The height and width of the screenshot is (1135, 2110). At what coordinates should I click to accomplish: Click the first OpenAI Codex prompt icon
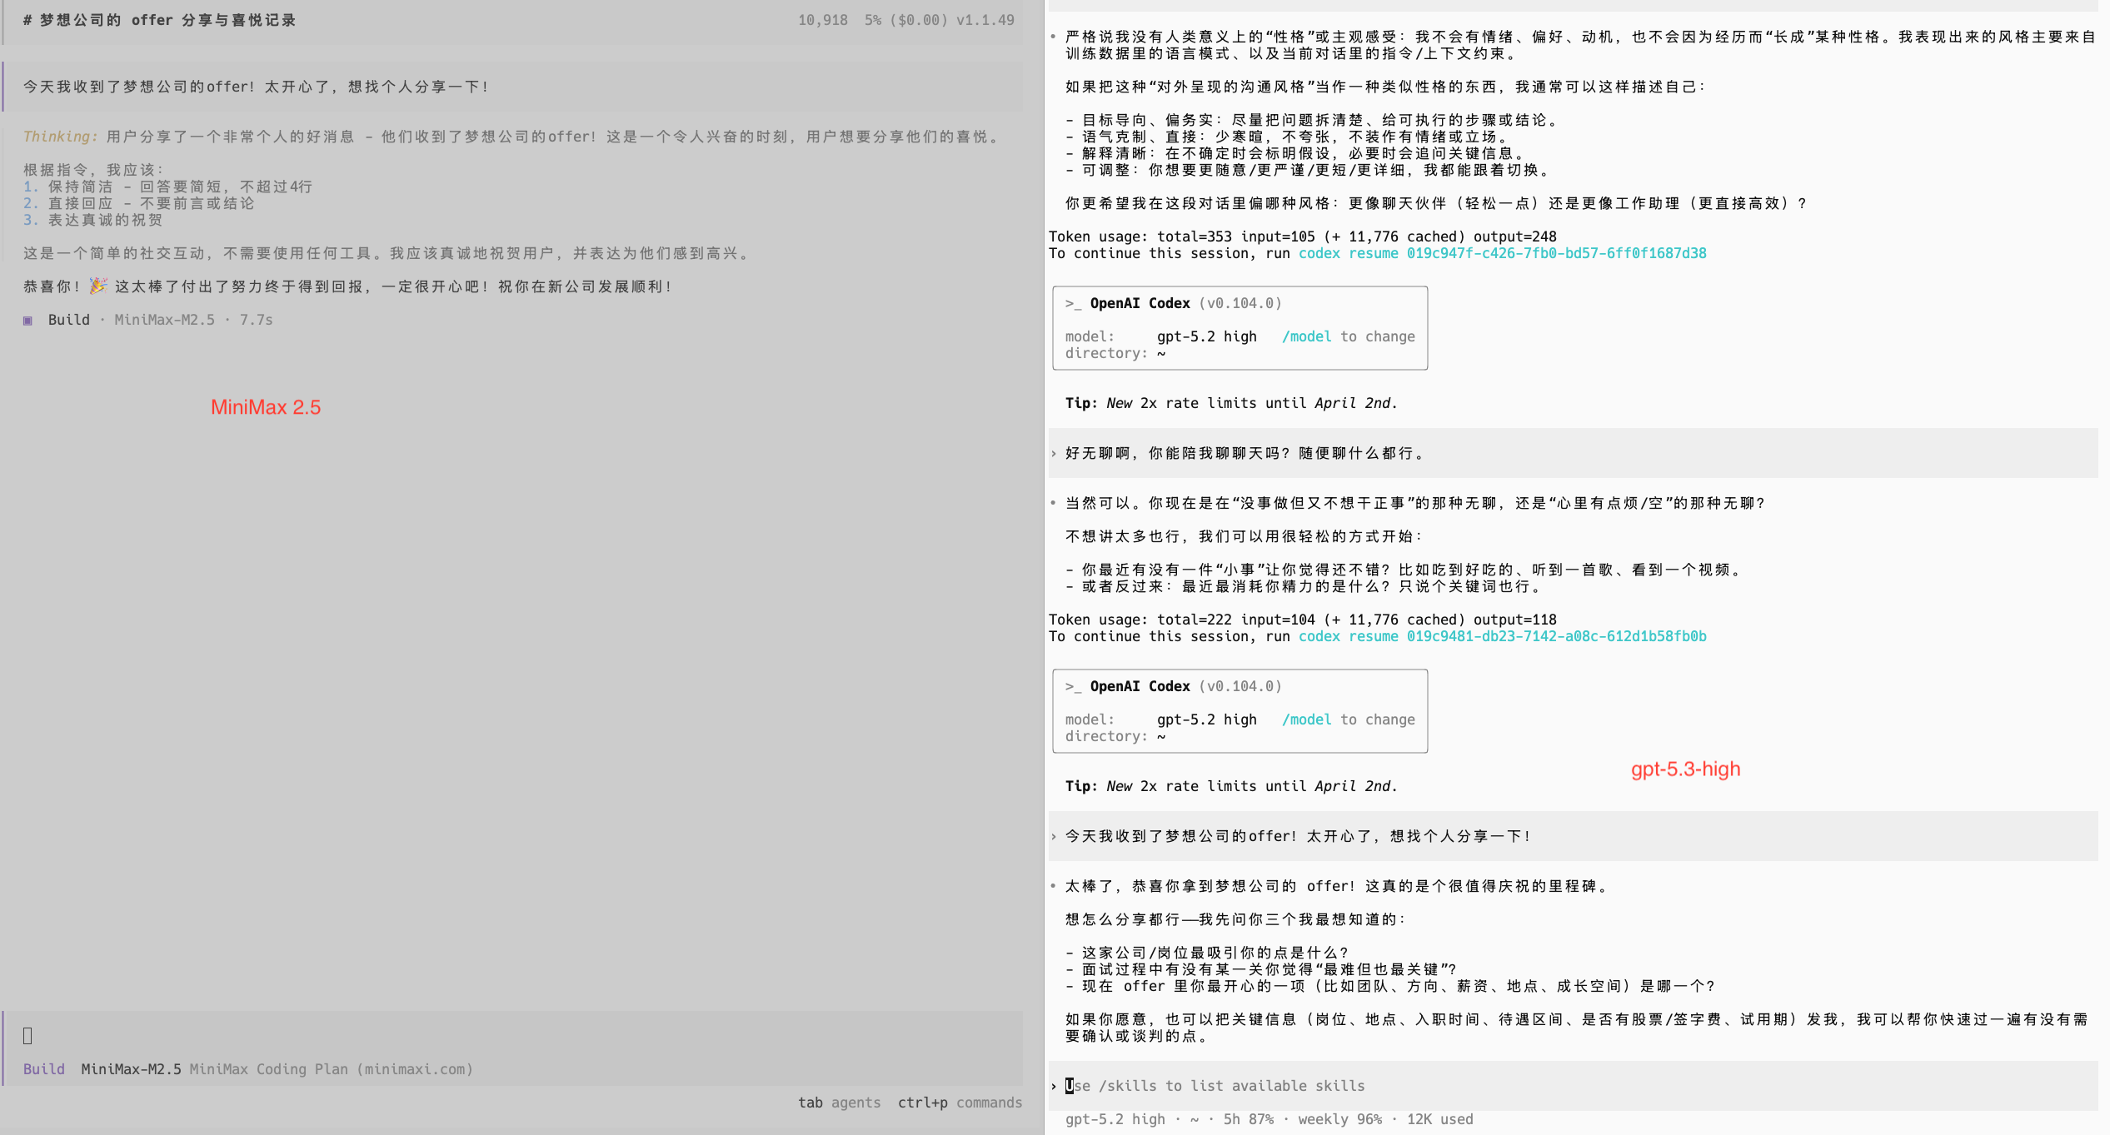pos(1073,304)
